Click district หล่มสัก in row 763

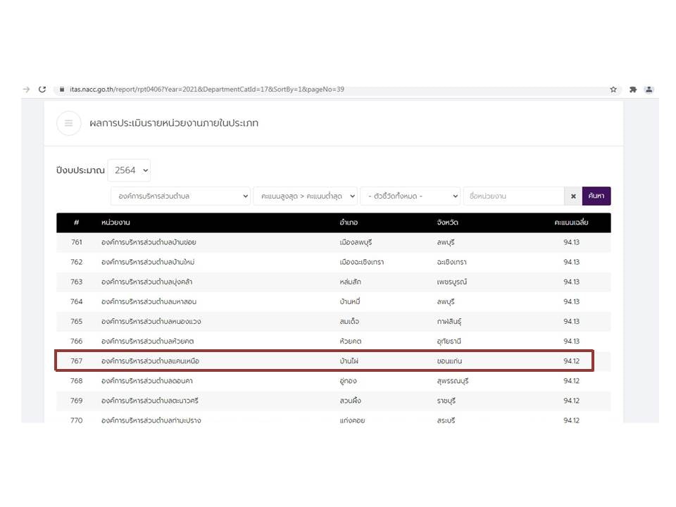[x=350, y=282]
